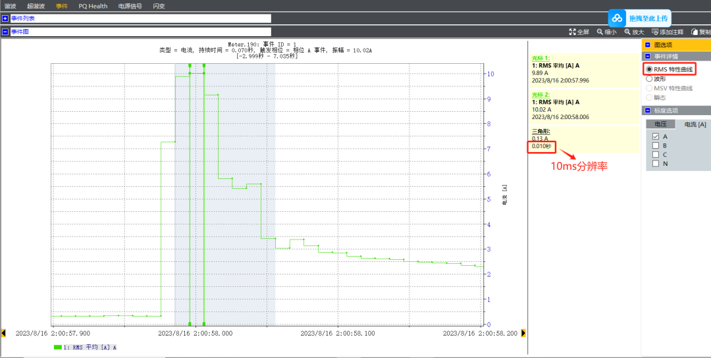
Task: Check the N neutral checkbox
Action: click(656, 164)
